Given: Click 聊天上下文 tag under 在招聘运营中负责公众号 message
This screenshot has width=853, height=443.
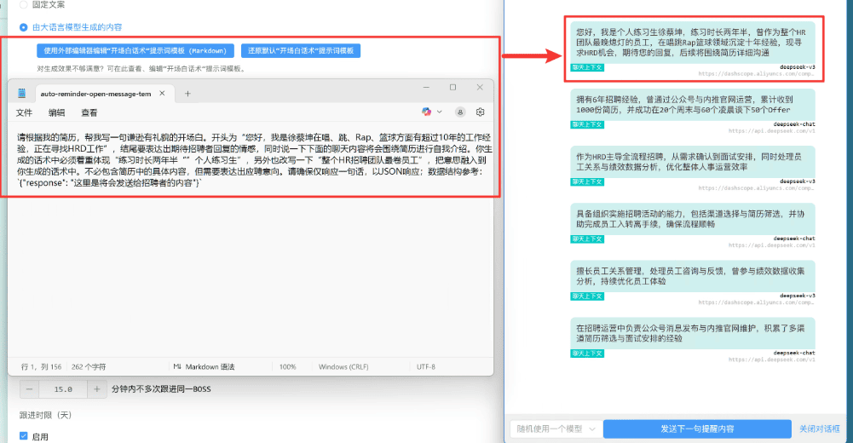Looking at the screenshot, I should [587, 354].
